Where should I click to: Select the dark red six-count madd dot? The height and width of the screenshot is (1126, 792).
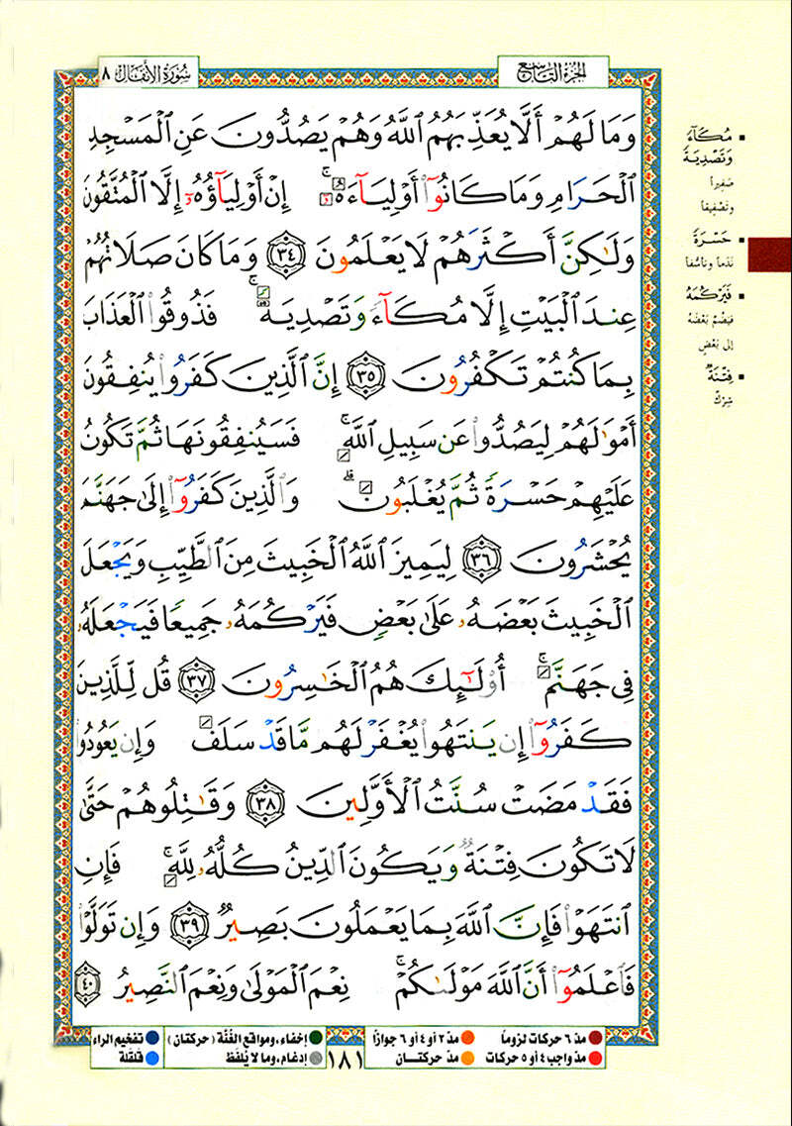595,1037
